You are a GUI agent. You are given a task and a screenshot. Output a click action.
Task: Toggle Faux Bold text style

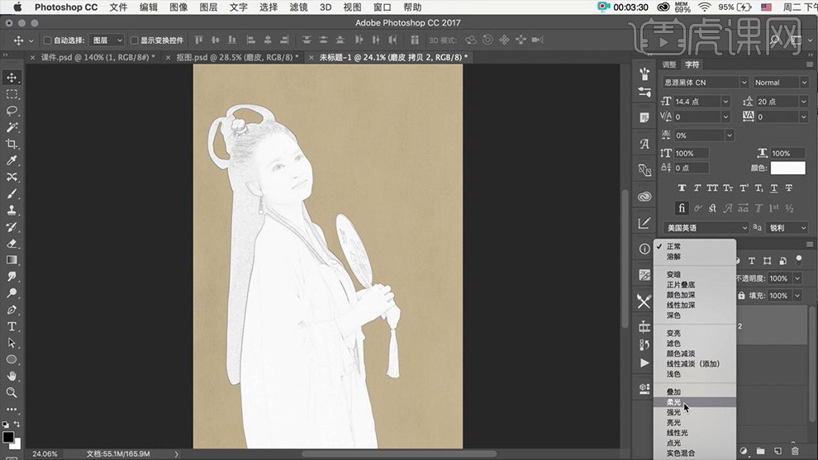[x=682, y=187]
